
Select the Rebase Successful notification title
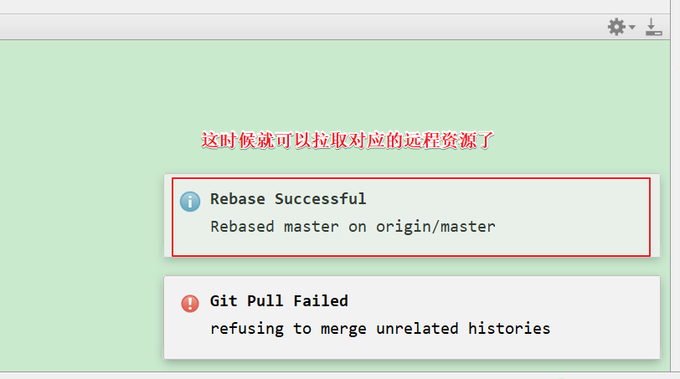click(287, 199)
